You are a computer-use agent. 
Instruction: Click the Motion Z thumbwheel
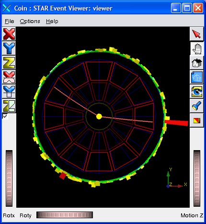click(x=197, y=178)
